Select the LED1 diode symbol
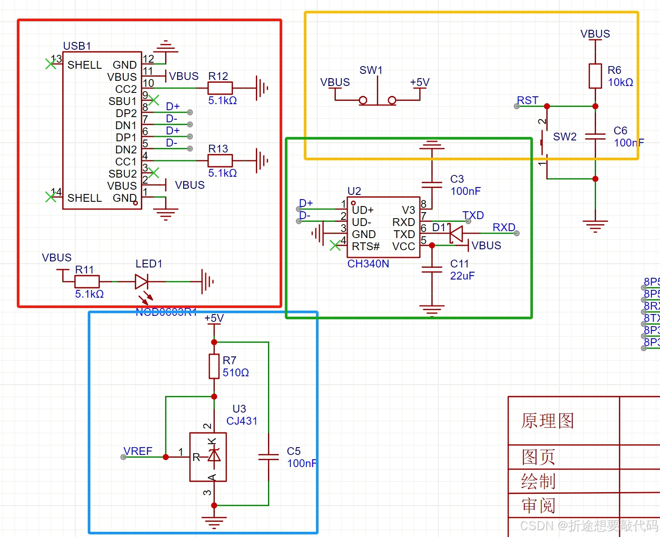This screenshot has width=660, height=537. pyautogui.click(x=142, y=282)
